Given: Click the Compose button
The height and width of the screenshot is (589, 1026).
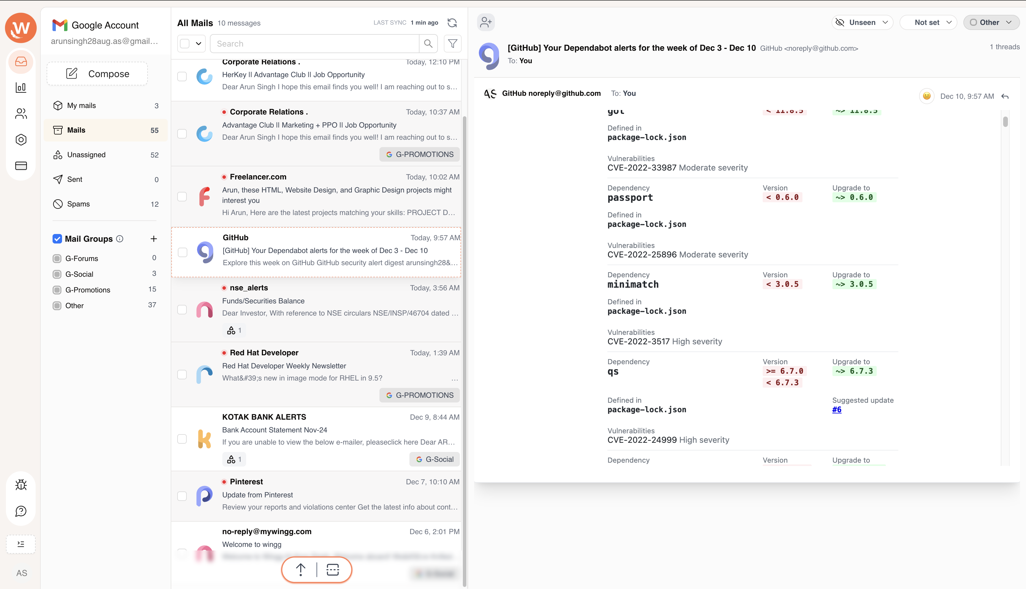Looking at the screenshot, I should [x=97, y=74].
